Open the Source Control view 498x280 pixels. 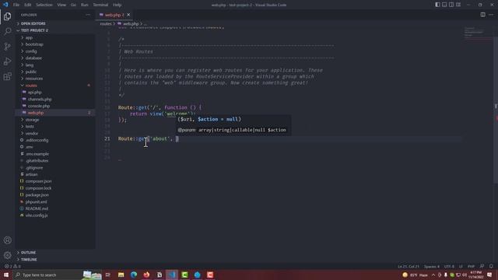[x=7, y=47]
